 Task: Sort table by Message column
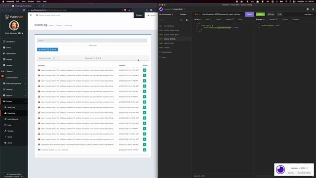(x=41, y=65)
